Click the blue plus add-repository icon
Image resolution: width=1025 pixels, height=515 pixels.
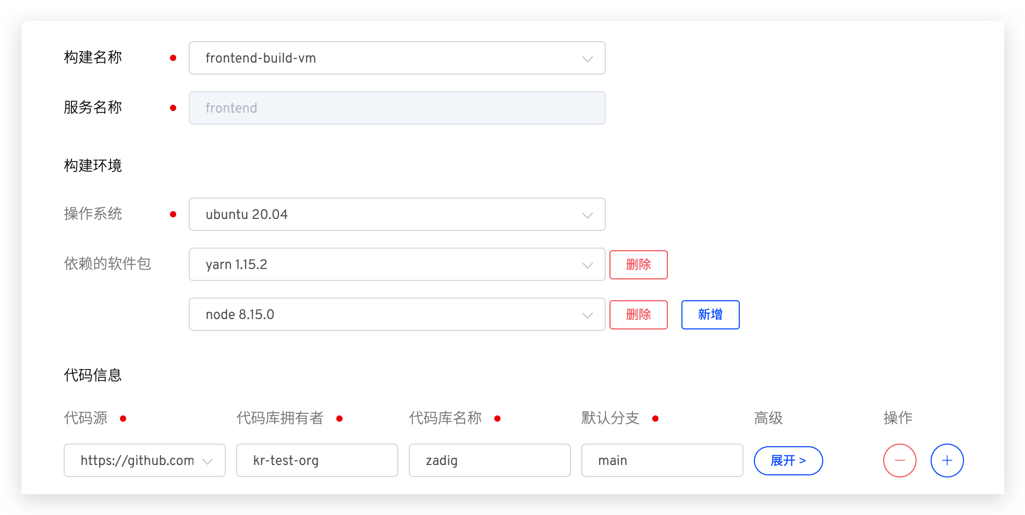pyautogui.click(x=947, y=460)
